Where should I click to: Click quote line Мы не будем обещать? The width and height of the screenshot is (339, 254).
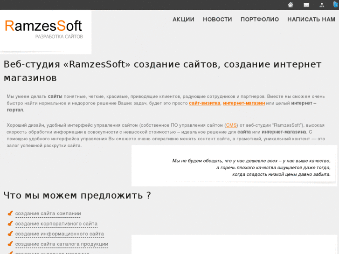pyautogui.click(x=251, y=161)
